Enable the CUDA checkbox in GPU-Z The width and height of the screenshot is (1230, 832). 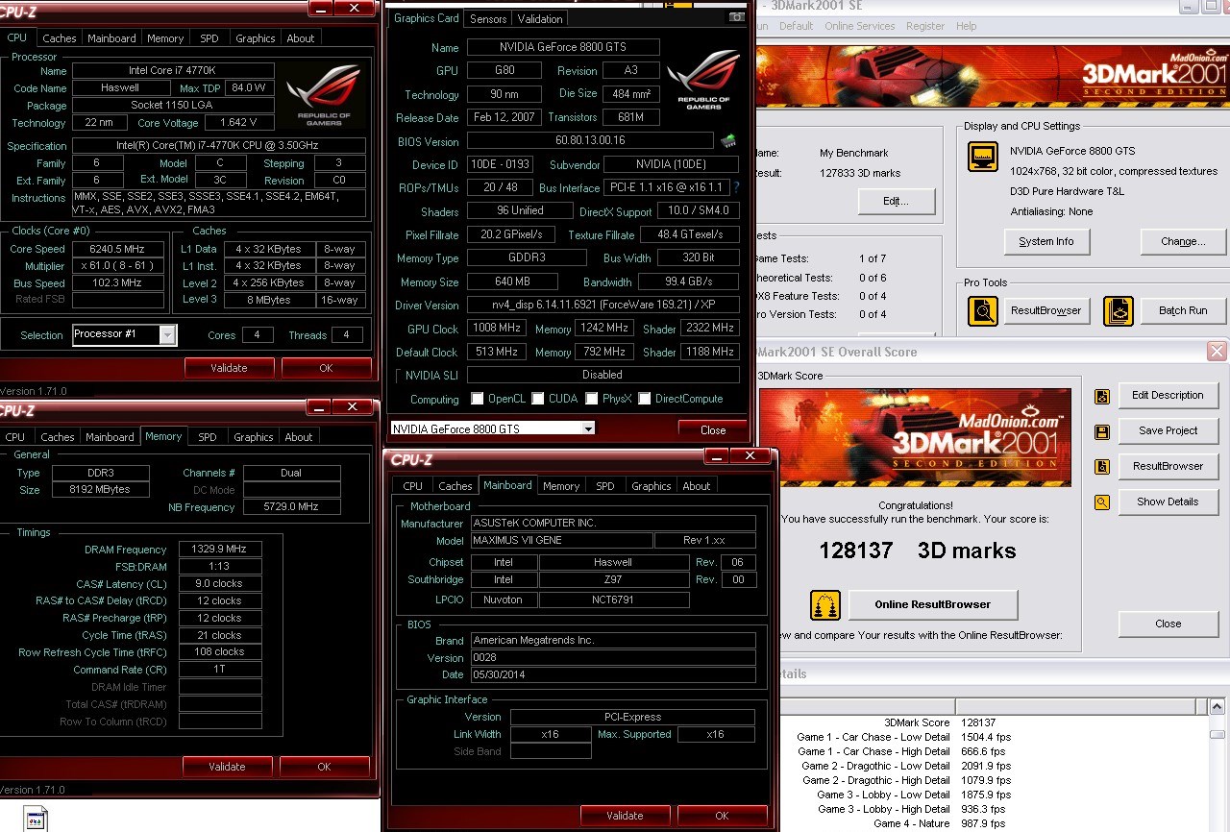coord(538,399)
